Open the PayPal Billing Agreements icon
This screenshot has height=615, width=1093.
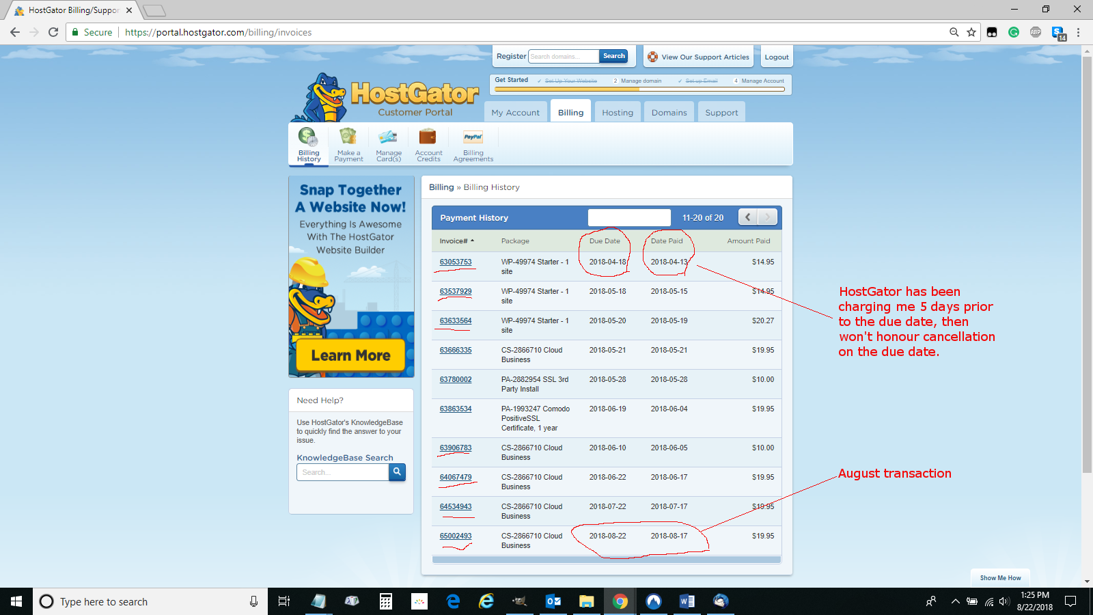tap(473, 145)
